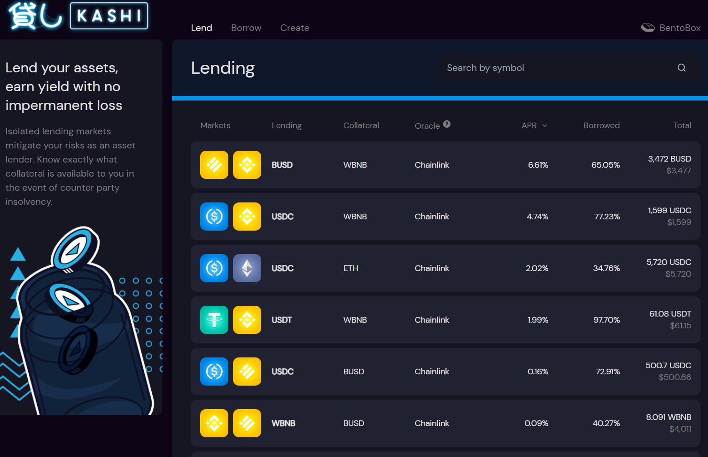Click the 1,599 USDC total

tap(669, 210)
